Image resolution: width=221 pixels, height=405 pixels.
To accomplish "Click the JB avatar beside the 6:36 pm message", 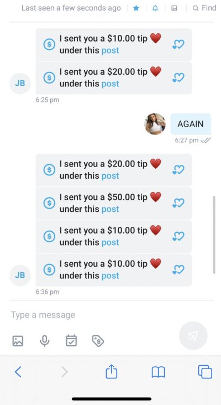I will coord(20,276).
